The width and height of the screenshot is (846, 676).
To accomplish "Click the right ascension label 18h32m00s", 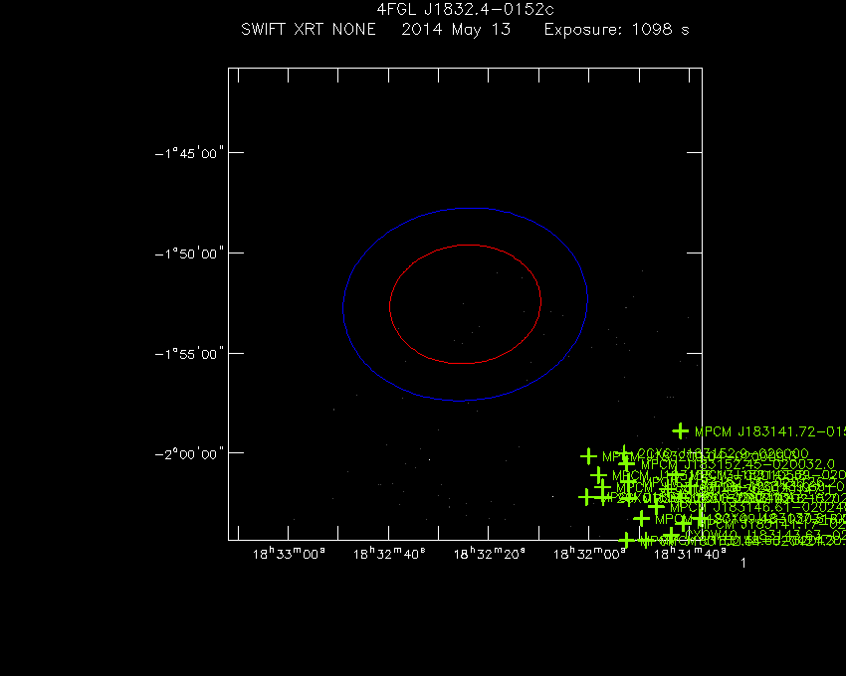I will 589,554.
